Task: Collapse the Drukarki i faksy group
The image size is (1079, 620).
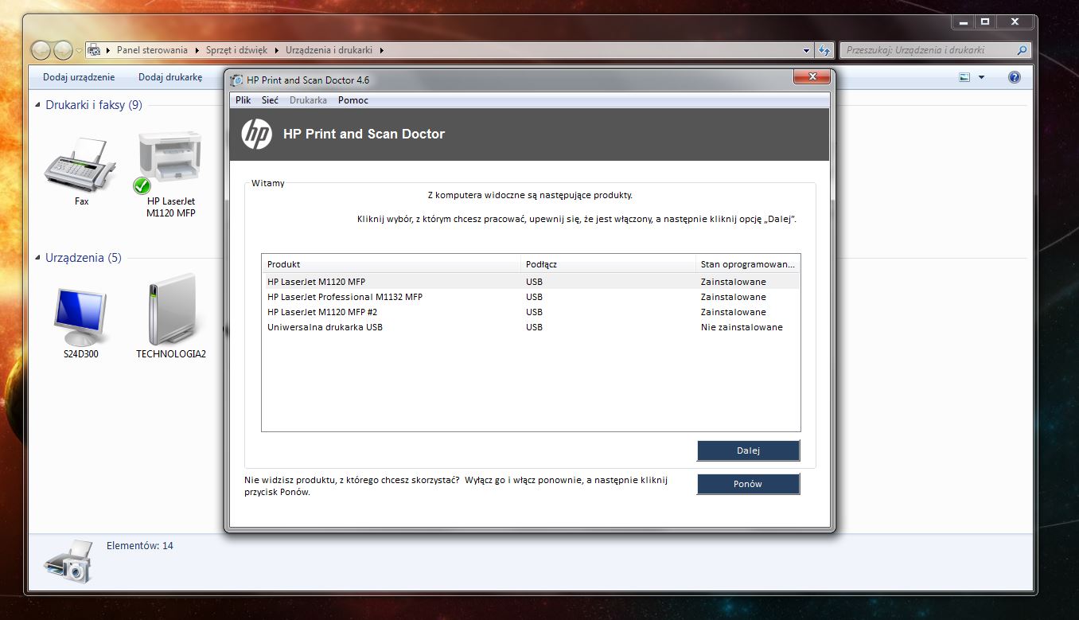Action: point(39,105)
